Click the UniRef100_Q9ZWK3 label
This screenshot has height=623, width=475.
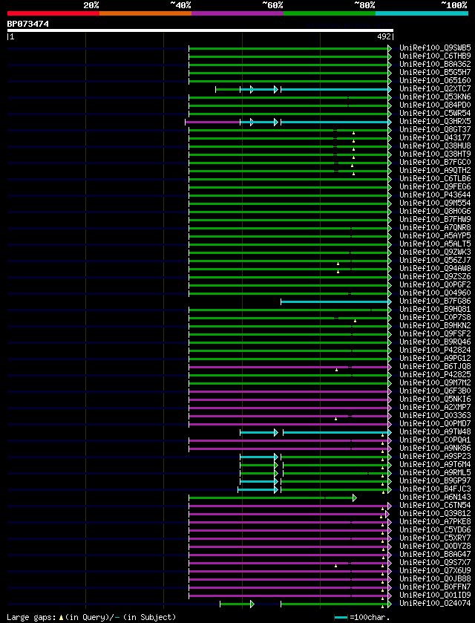coord(435,252)
